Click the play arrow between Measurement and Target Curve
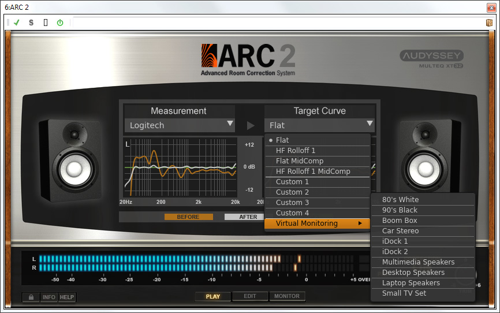This screenshot has height=313, width=500. [x=251, y=125]
